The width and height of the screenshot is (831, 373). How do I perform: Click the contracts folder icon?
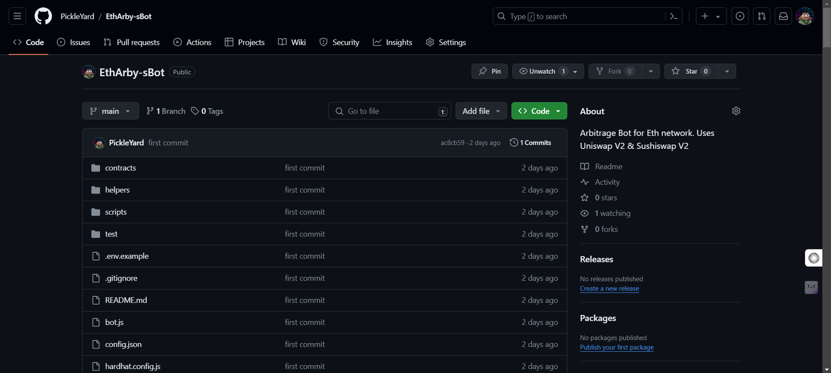pos(96,168)
